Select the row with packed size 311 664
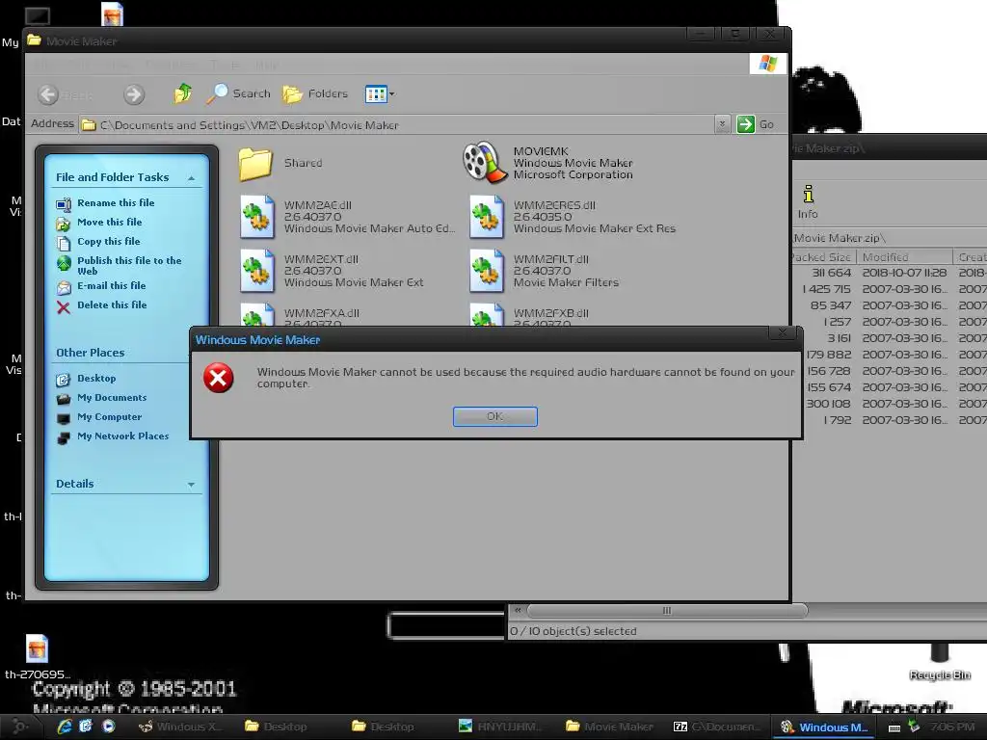The height and width of the screenshot is (740, 987). tap(890, 273)
